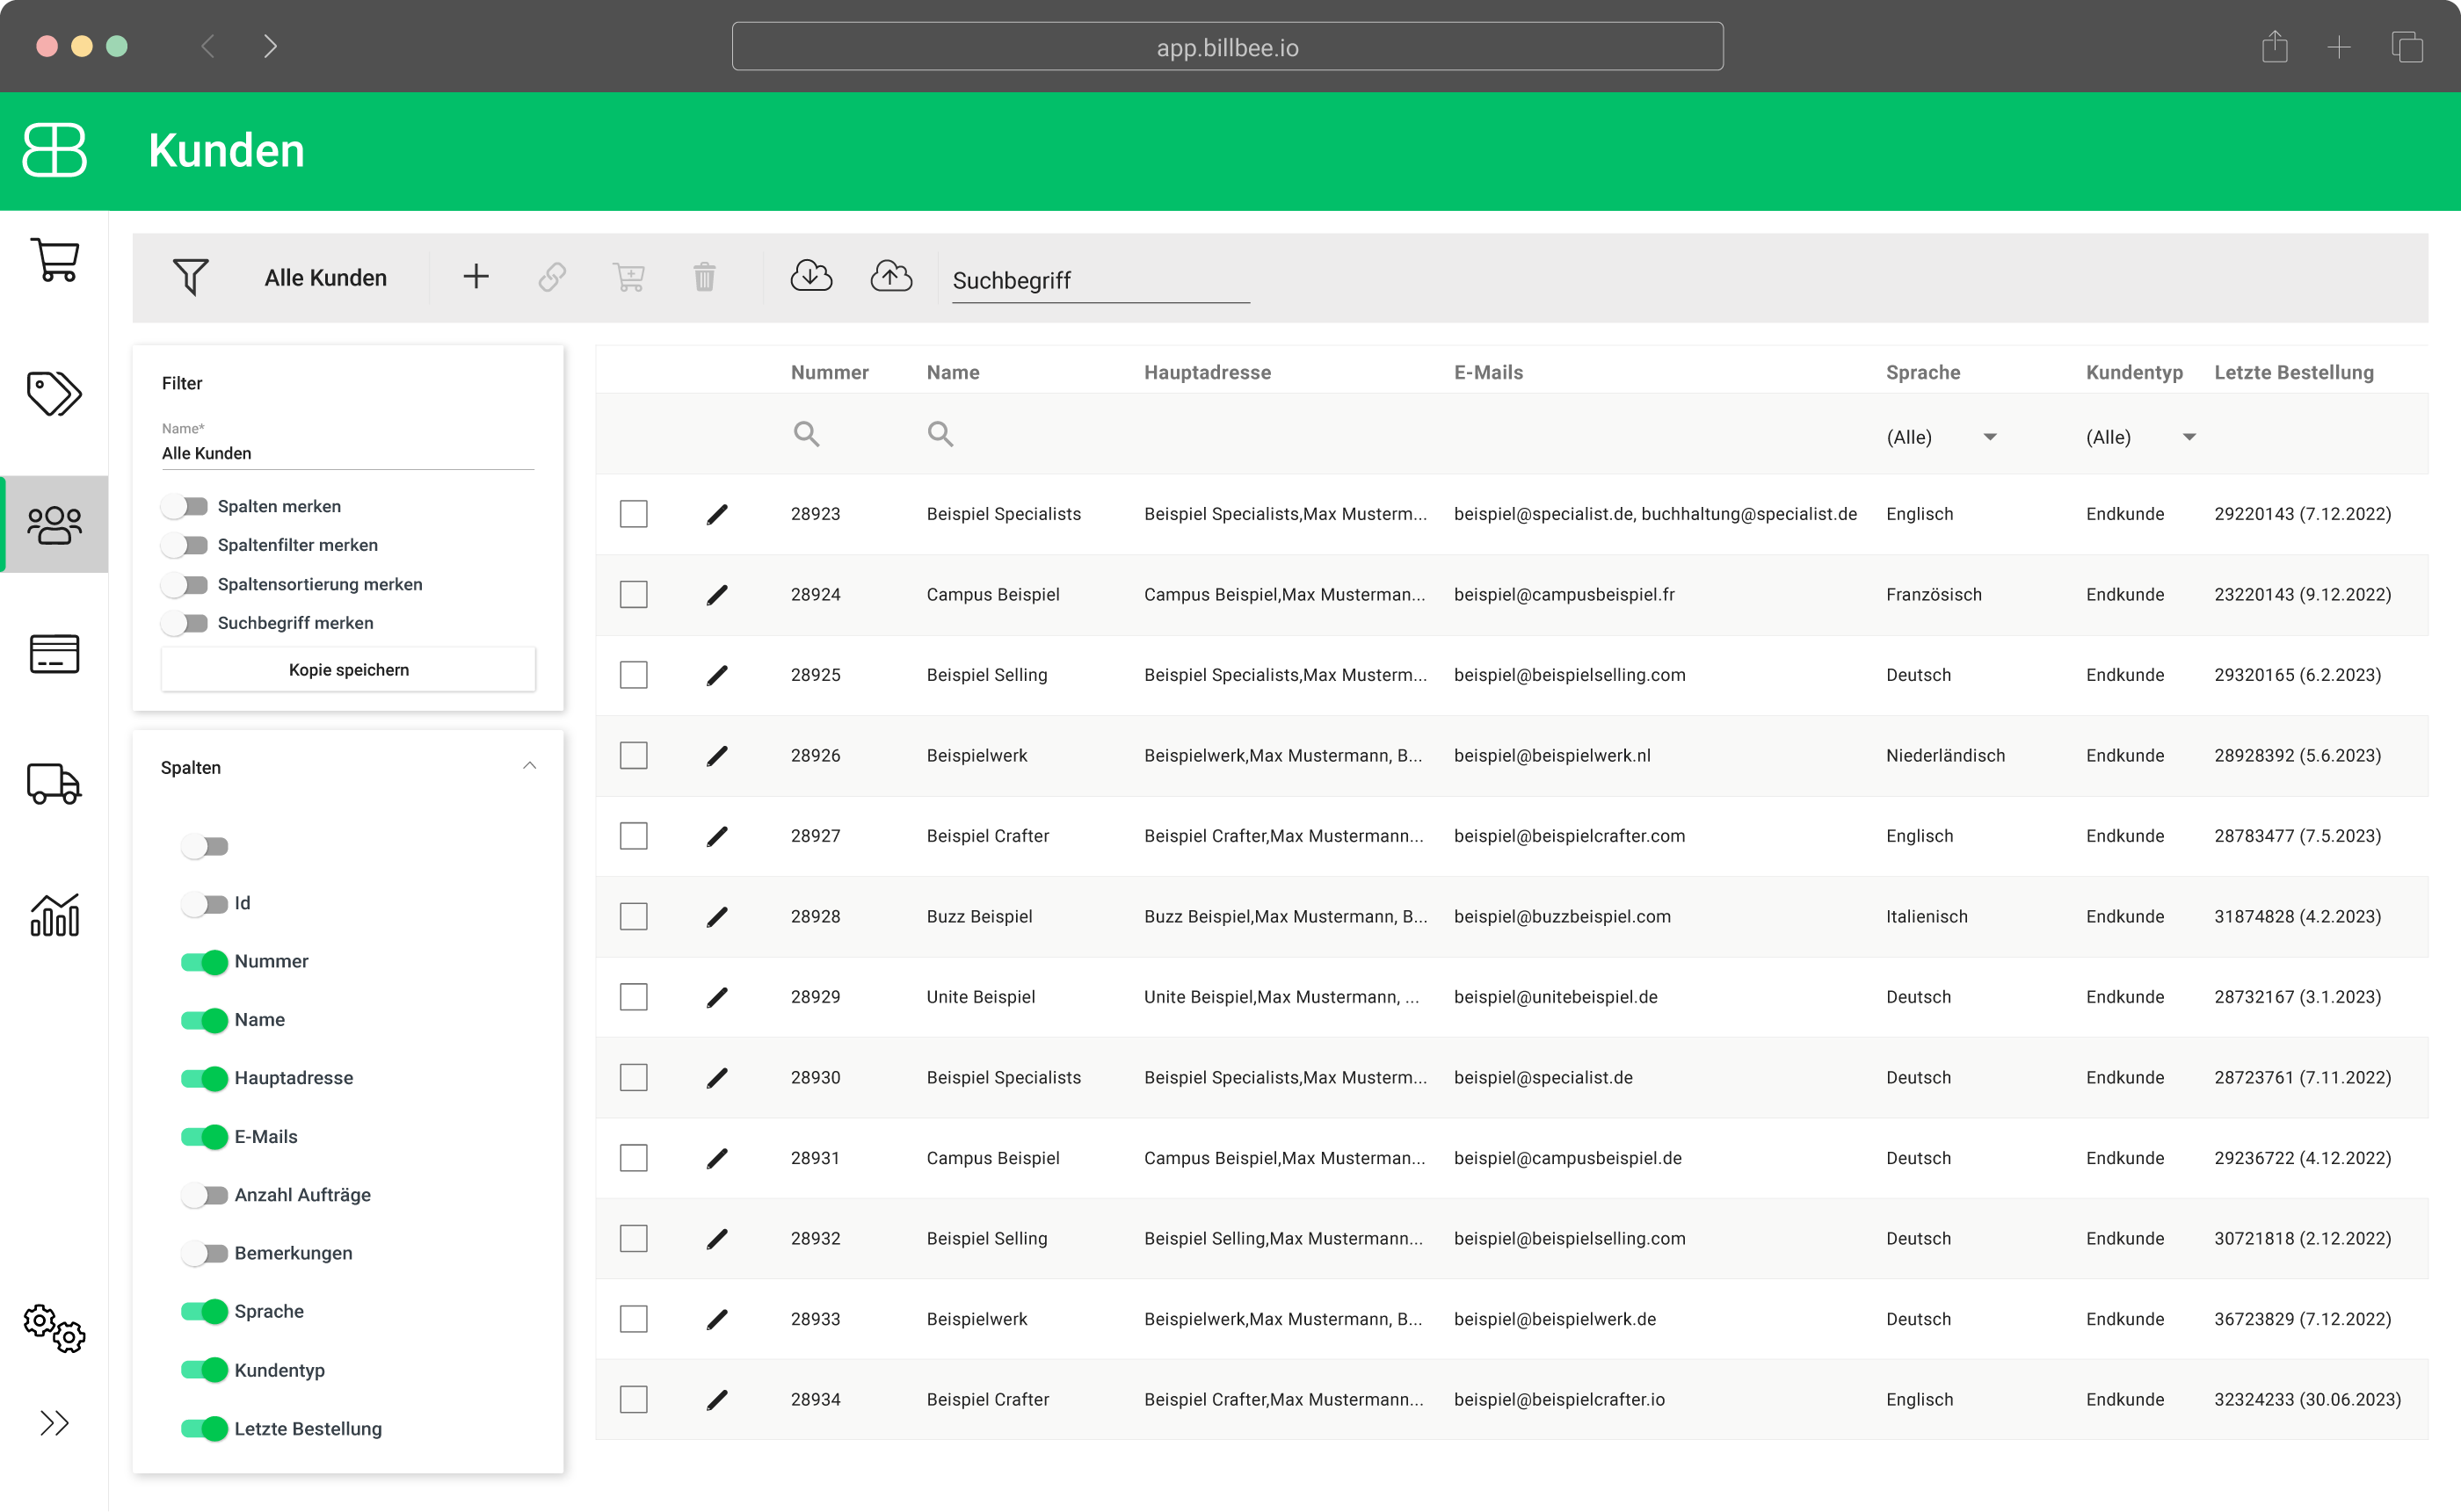The height and width of the screenshot is (1512, 2461).
Task: Go forward in browser
Action: pyautogui.click(x=270, y=46)
